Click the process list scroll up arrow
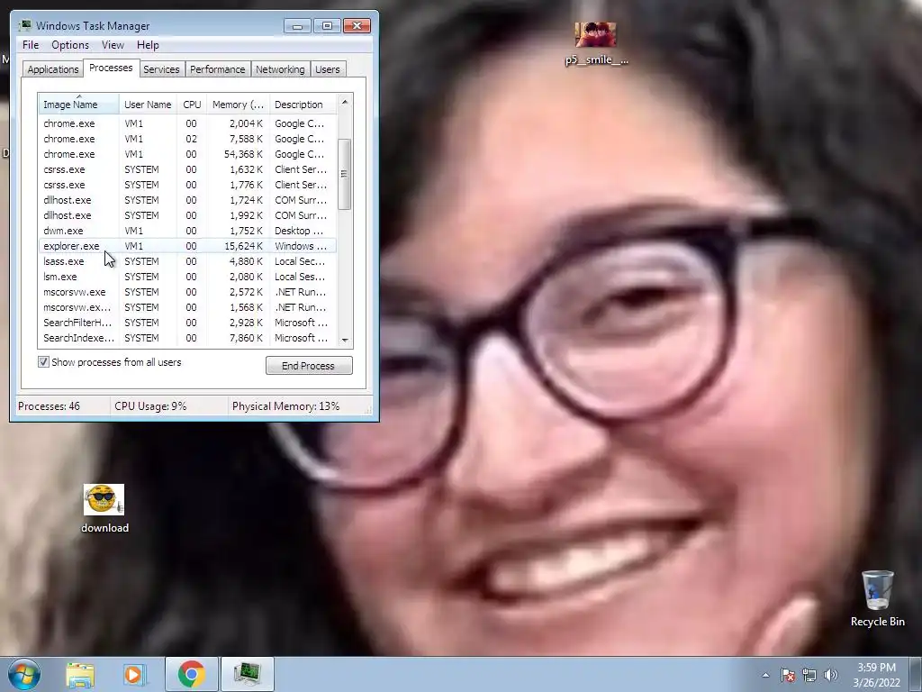 pyautogui.click(x=345, y=102)
